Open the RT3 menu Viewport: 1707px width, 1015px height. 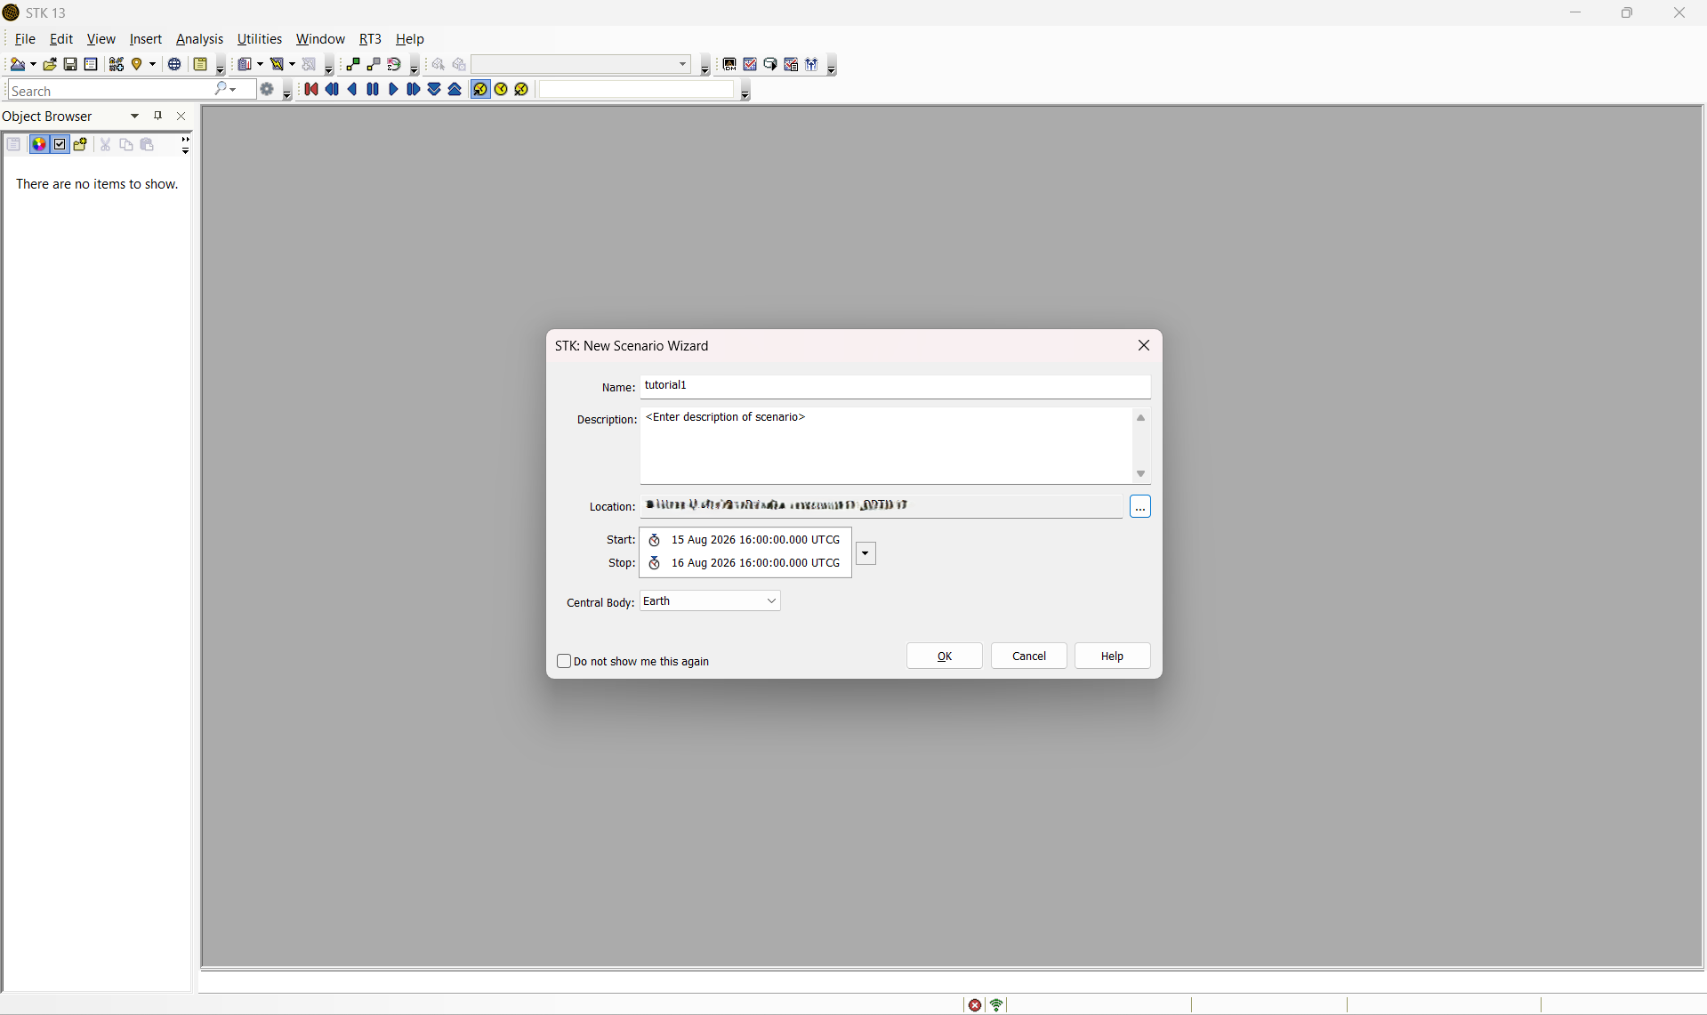pyautogui.click(x=370, y=39)
